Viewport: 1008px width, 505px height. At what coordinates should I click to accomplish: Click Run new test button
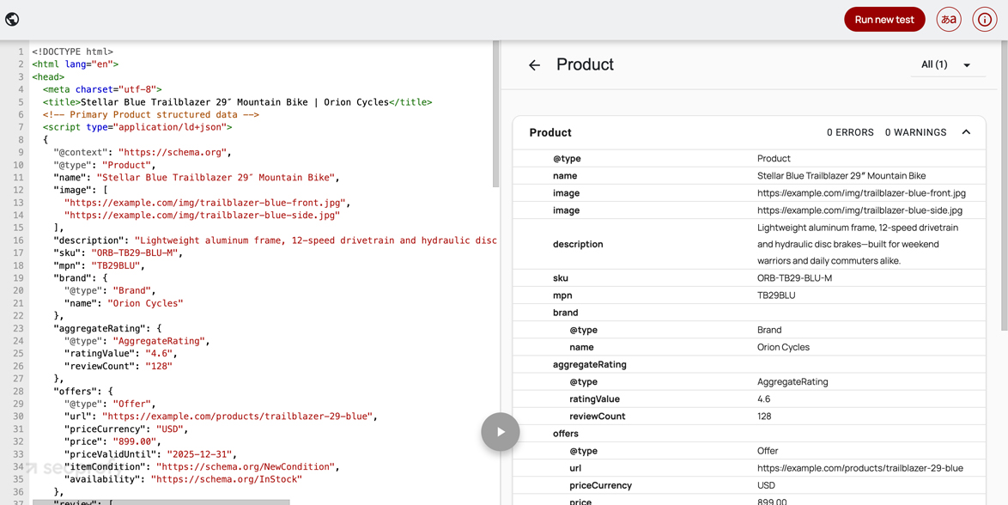tap(884, 19)
